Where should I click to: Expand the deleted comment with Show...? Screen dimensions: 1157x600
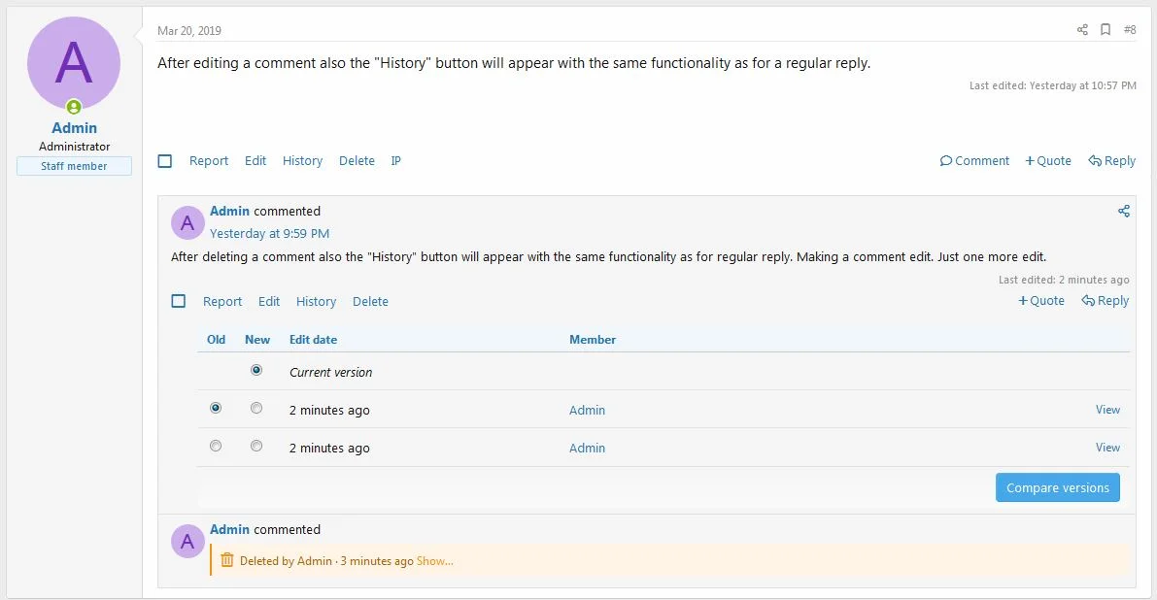pyautogui.click(x=434, y=561)
